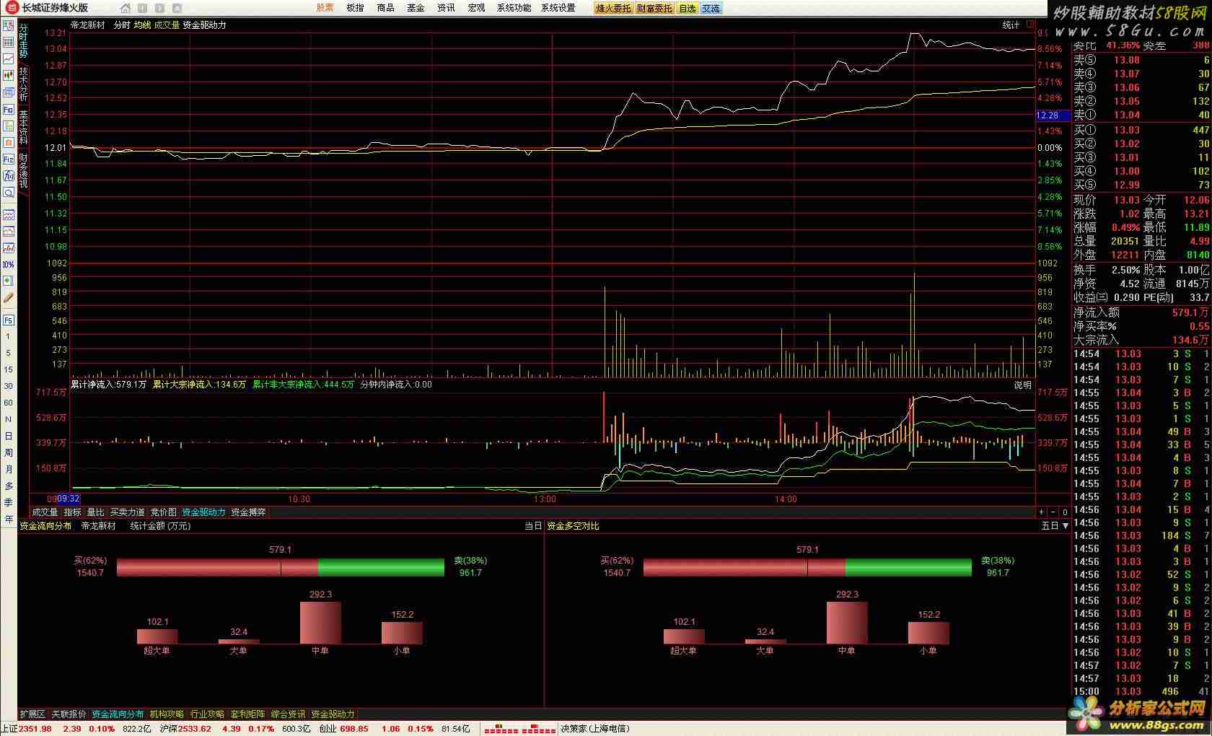This screenshot has width=1212, height=736.
Task: Select the 竞价图 indicator tab
Action: point(163,512)
